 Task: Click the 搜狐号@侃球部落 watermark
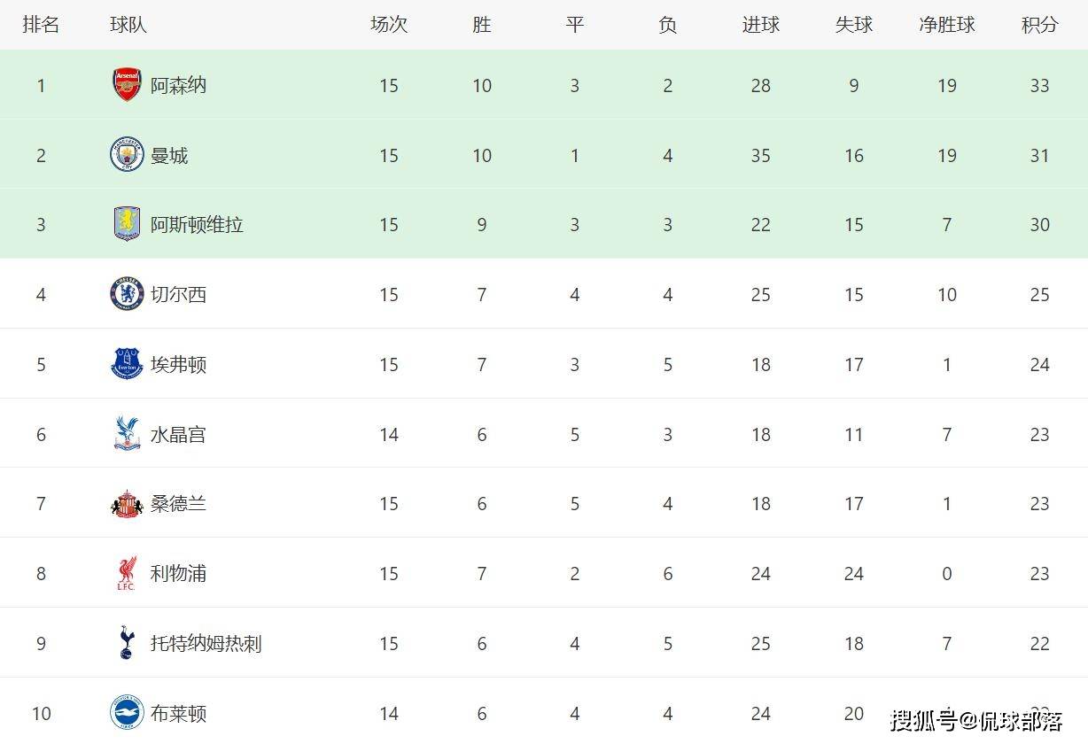tap(976, 720)
